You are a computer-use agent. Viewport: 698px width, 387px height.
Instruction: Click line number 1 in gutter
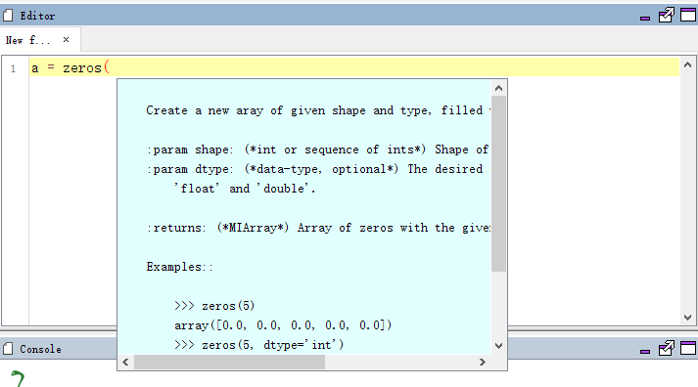point(14,68)
